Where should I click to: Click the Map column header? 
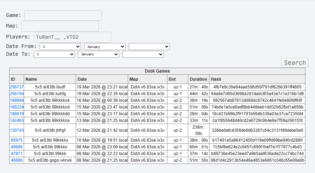coord(148,79)
